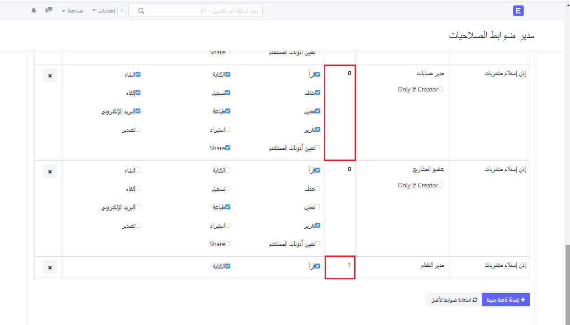Click إذن إستلام مشتريات in مدير النظام row

[505, 265]
